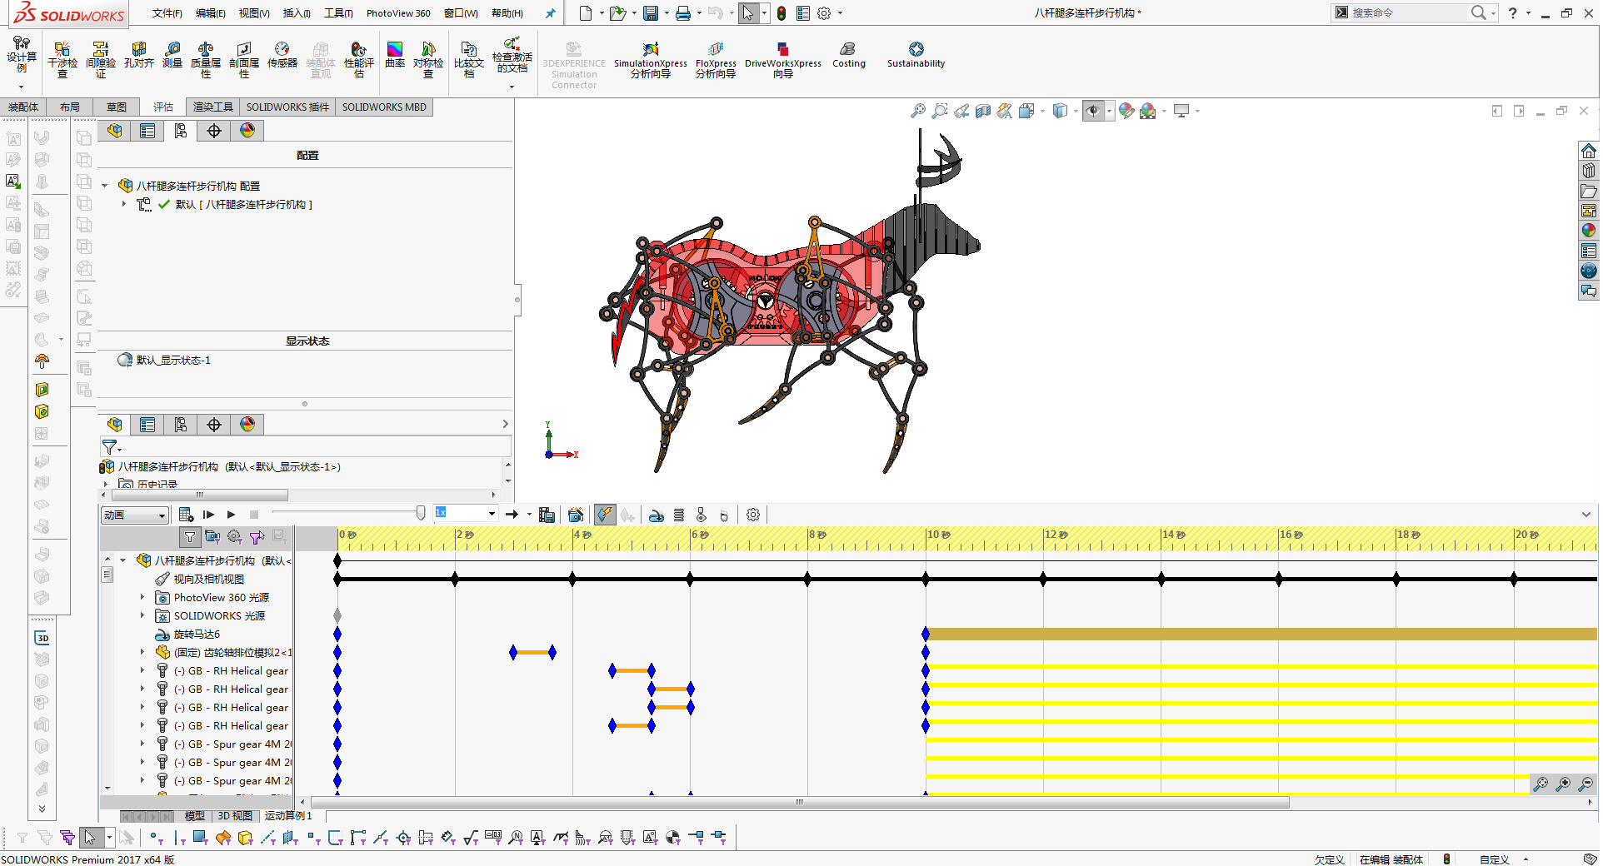Launch the SimulationXpress analysis wizard
The width and height of the screenshot is (1603, 866).
[x=651, y=60]
